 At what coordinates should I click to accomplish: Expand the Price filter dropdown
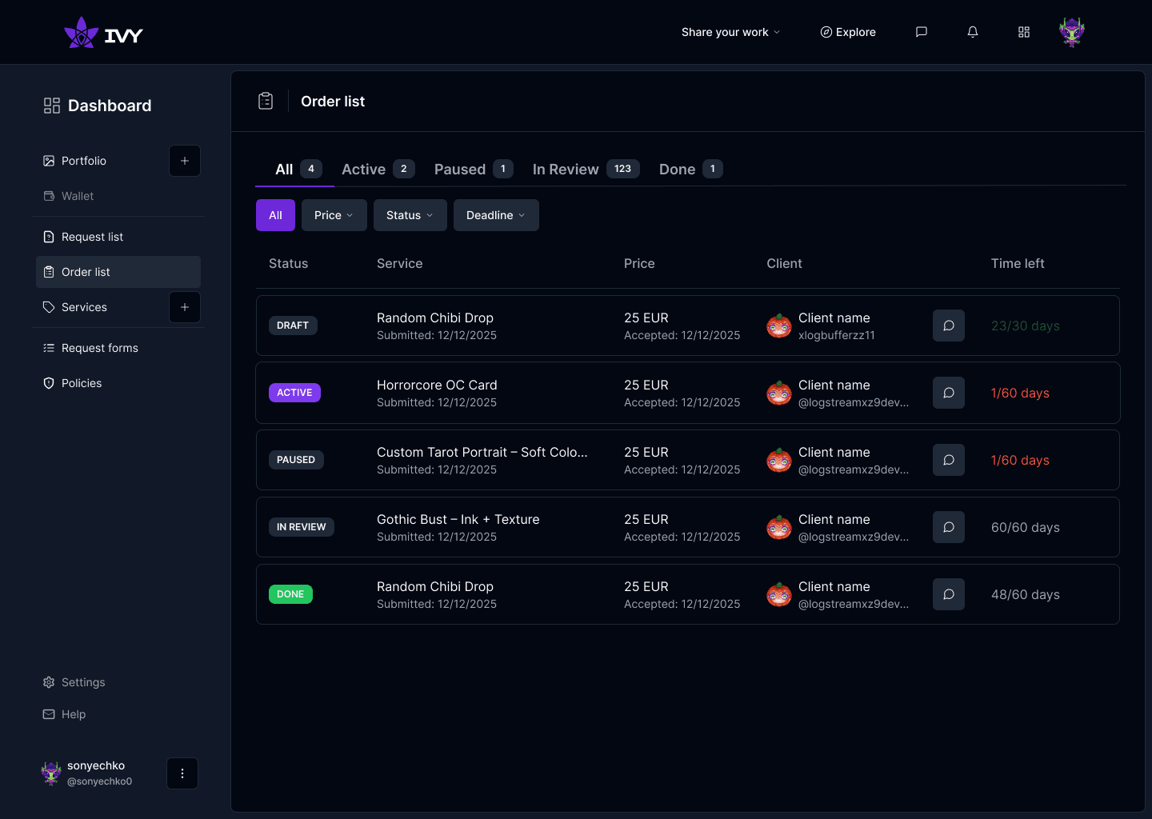tap(334, 215)
